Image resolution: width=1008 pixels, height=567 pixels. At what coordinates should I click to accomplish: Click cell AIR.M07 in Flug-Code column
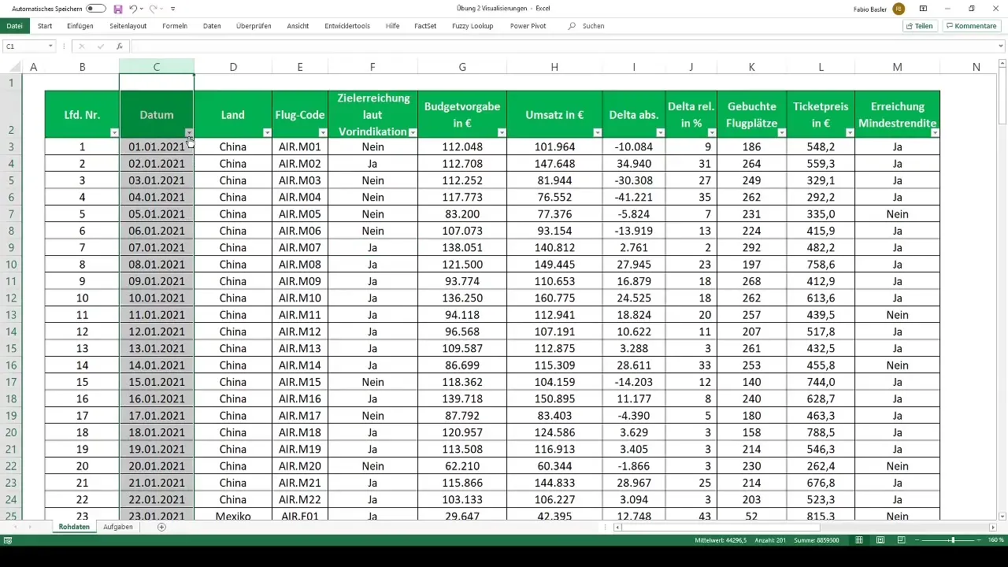click(300, 247)
